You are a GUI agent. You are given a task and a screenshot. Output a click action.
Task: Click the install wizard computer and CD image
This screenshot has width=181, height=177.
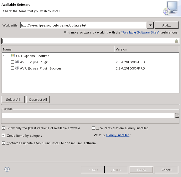(171, 8)
